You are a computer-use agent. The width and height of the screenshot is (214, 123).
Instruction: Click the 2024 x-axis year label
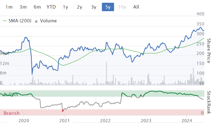pos(187,120)
